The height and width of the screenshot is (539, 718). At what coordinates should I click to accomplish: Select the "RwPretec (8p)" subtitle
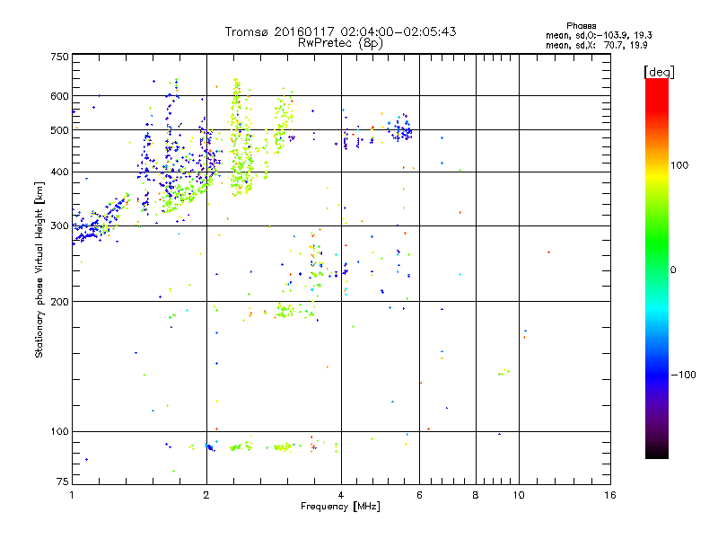click(x=340, y=43)
